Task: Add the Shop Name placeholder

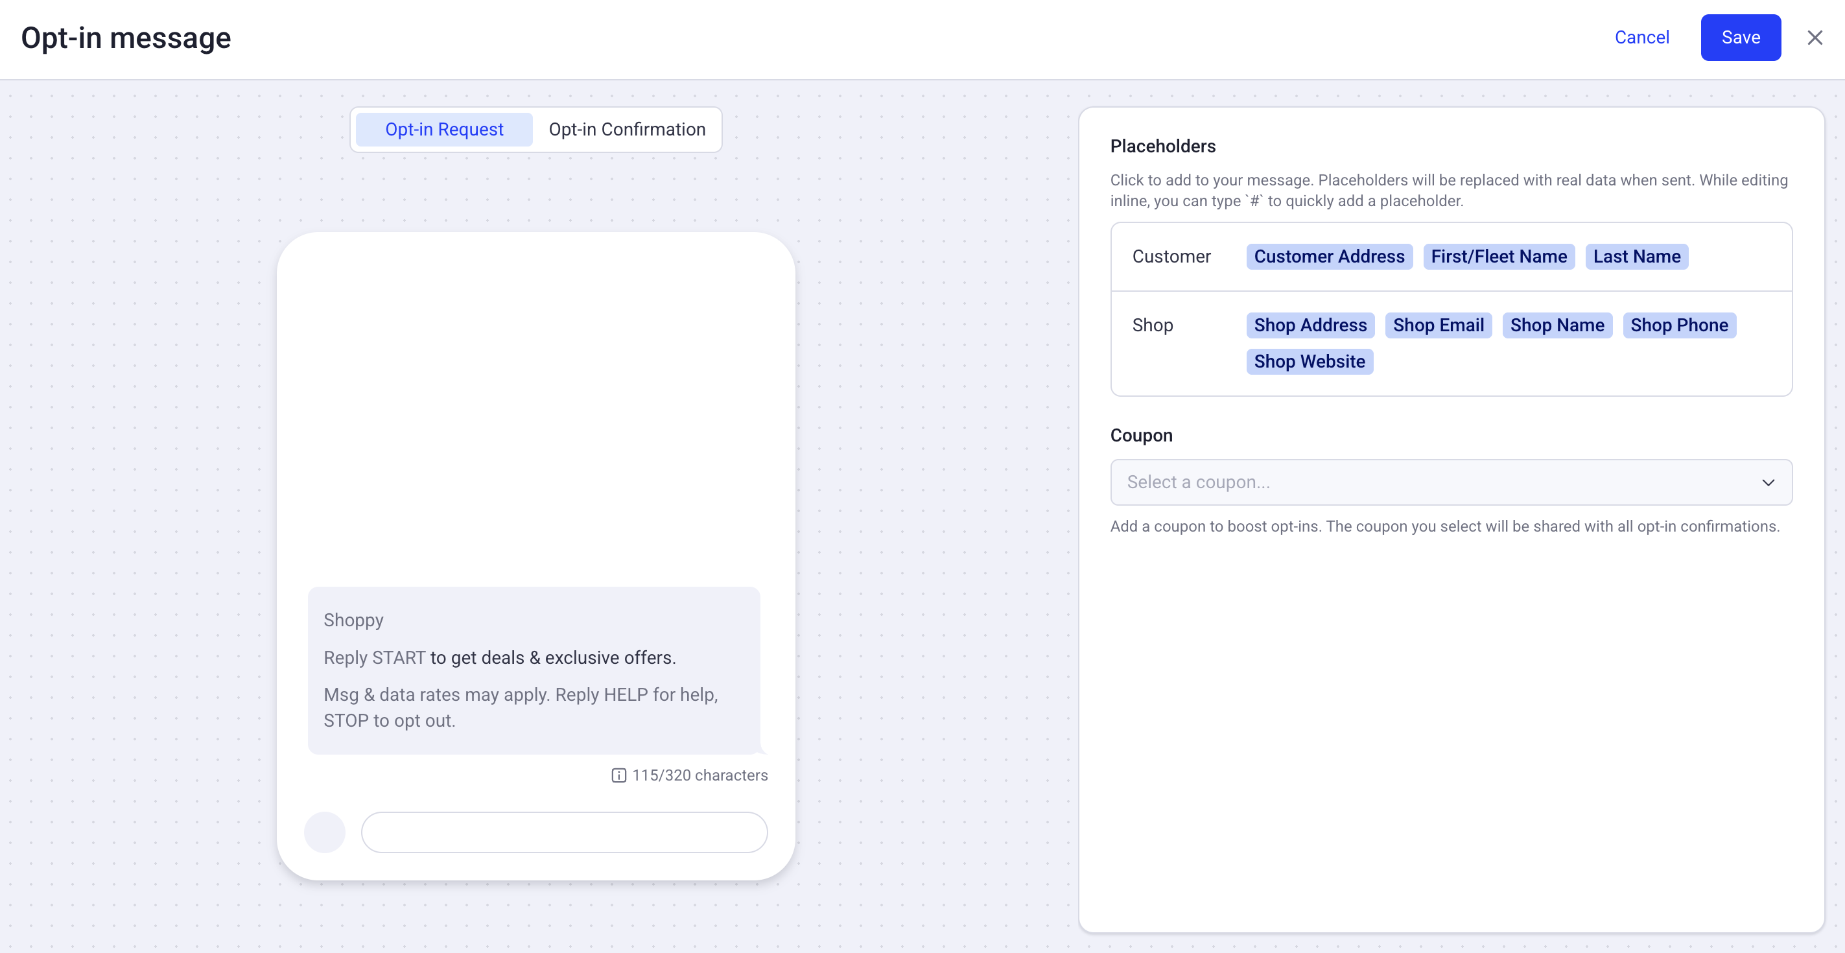Action: [1557, 325]
